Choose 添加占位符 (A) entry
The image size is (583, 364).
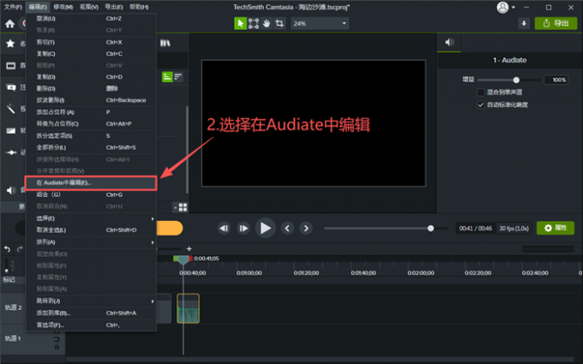(x=91, y=112)
